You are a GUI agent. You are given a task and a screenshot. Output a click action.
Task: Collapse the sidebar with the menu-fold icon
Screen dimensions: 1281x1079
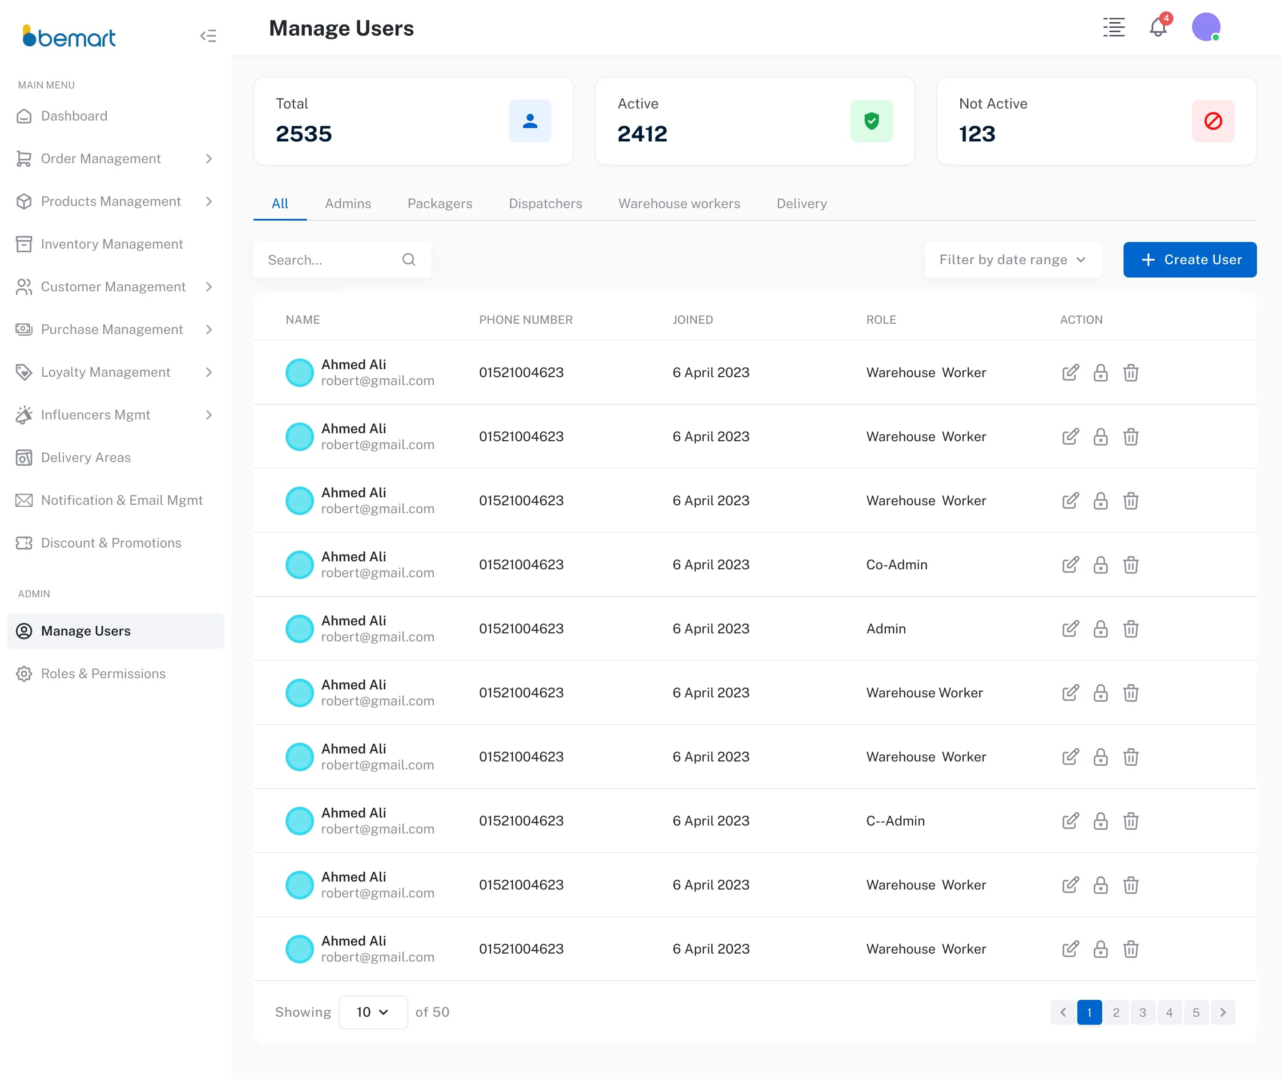pyautogui.click(x=208, y=36)
